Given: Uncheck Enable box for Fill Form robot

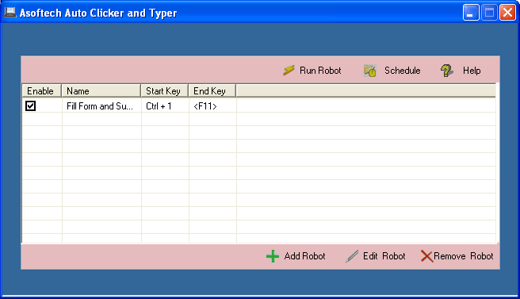Looking at the screenshot, I should pos(30,105).
